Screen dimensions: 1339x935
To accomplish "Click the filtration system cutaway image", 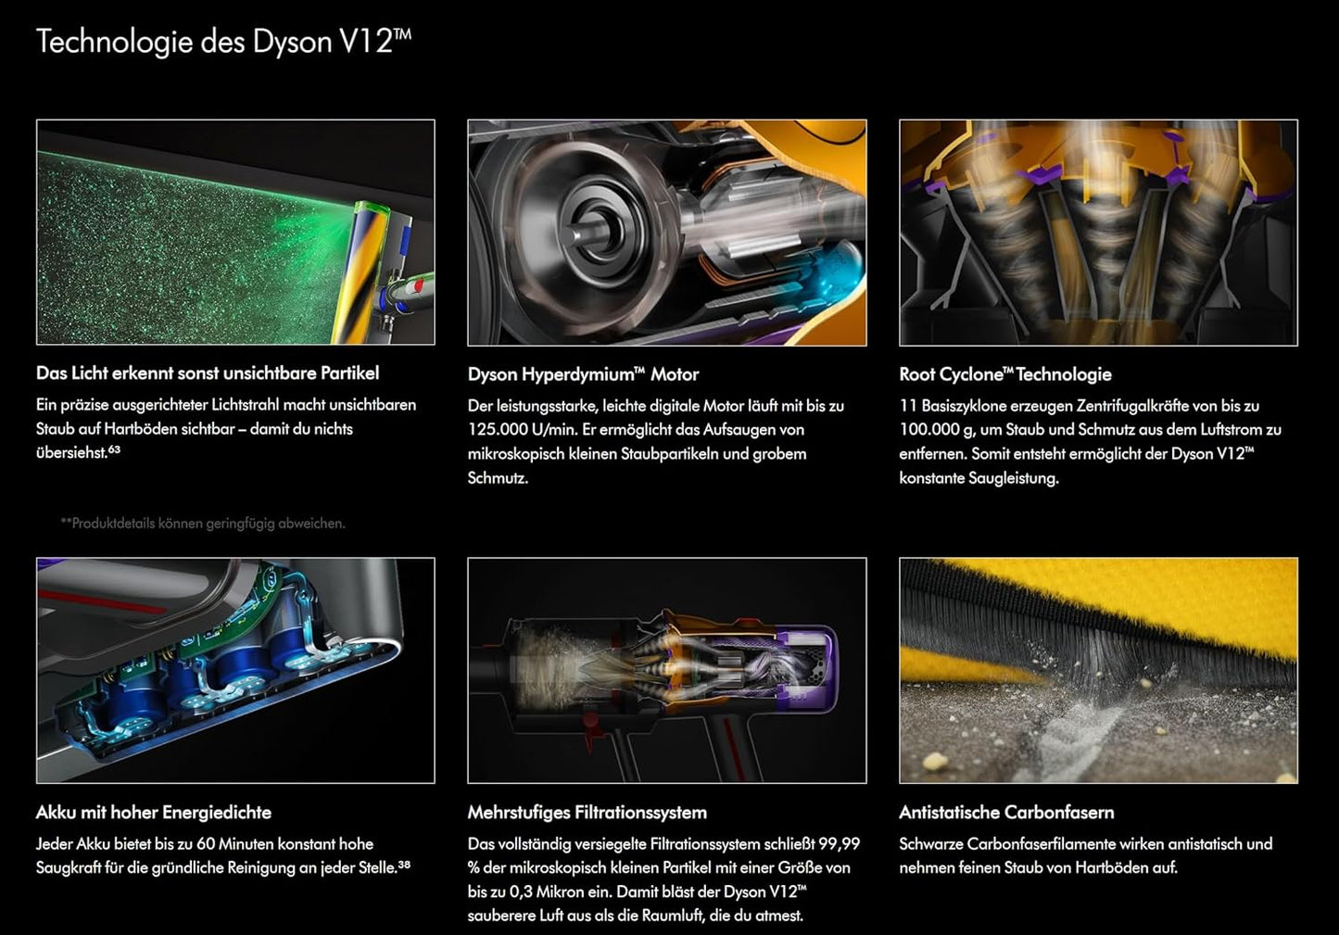I will [x=665, y=669].
